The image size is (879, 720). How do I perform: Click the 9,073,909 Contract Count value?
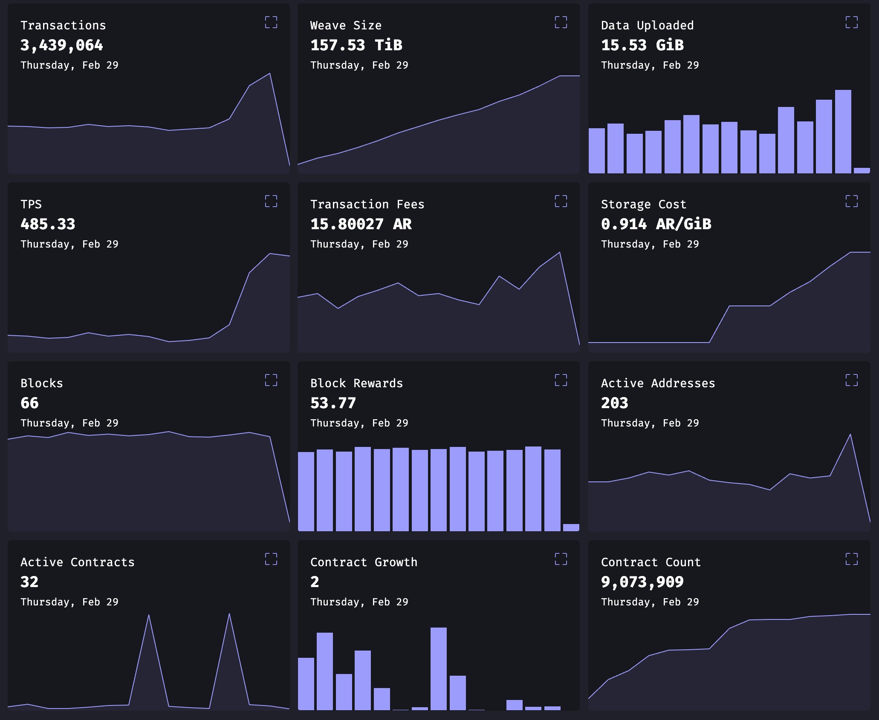pyautogui.click(x=642, y=582)
